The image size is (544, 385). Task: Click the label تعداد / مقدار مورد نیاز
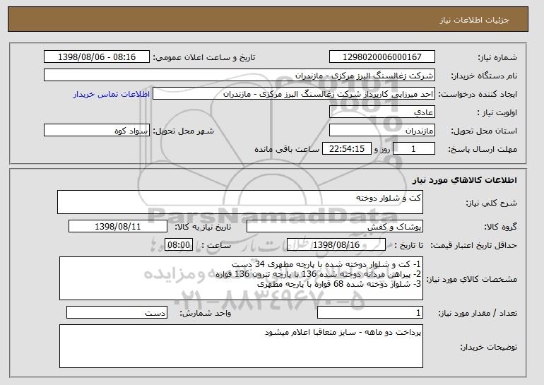tap(478, 313)
